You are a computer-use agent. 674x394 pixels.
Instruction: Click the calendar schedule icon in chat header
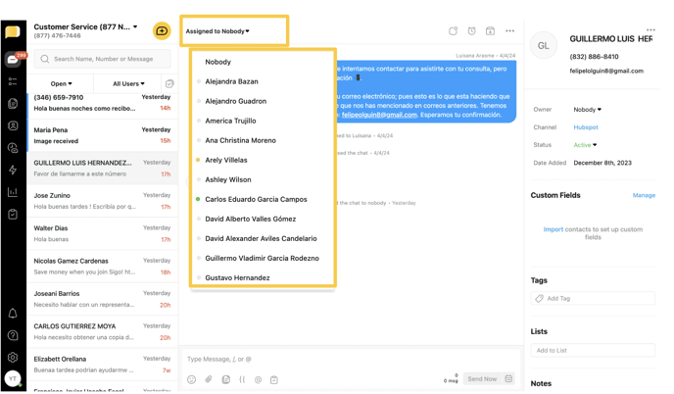(490, 31)
